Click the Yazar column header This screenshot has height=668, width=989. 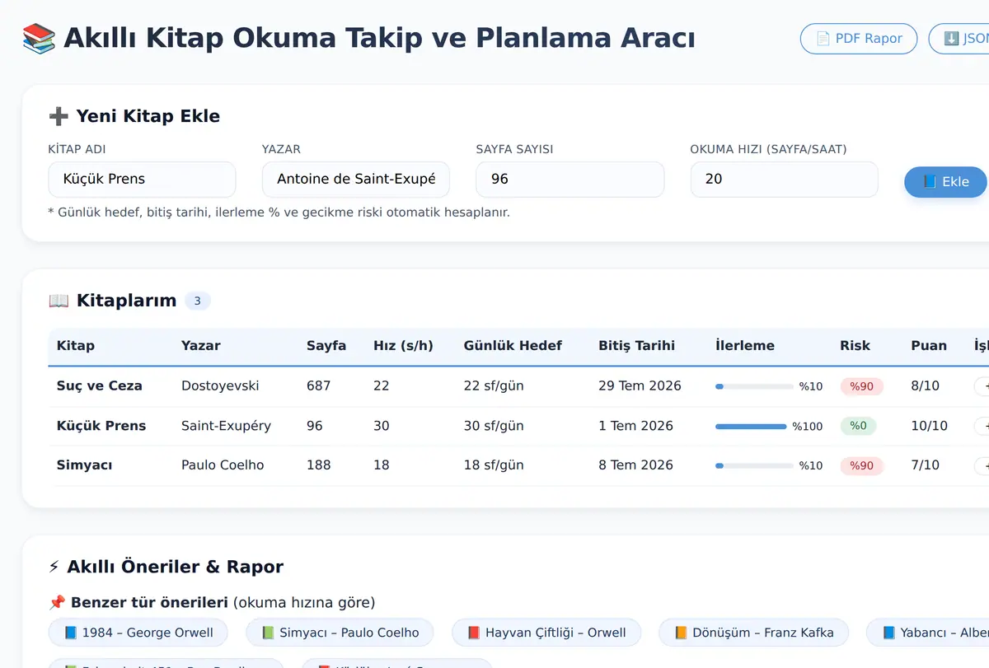[201, 346]
